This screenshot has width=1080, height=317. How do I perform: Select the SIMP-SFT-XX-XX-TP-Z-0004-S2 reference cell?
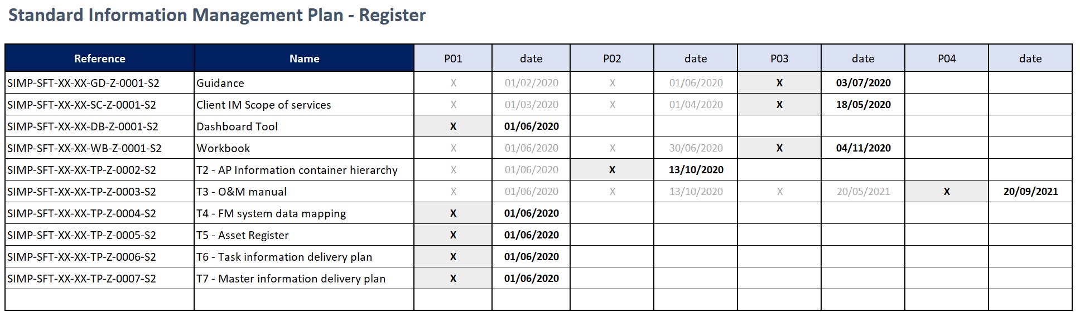point(82,213)
